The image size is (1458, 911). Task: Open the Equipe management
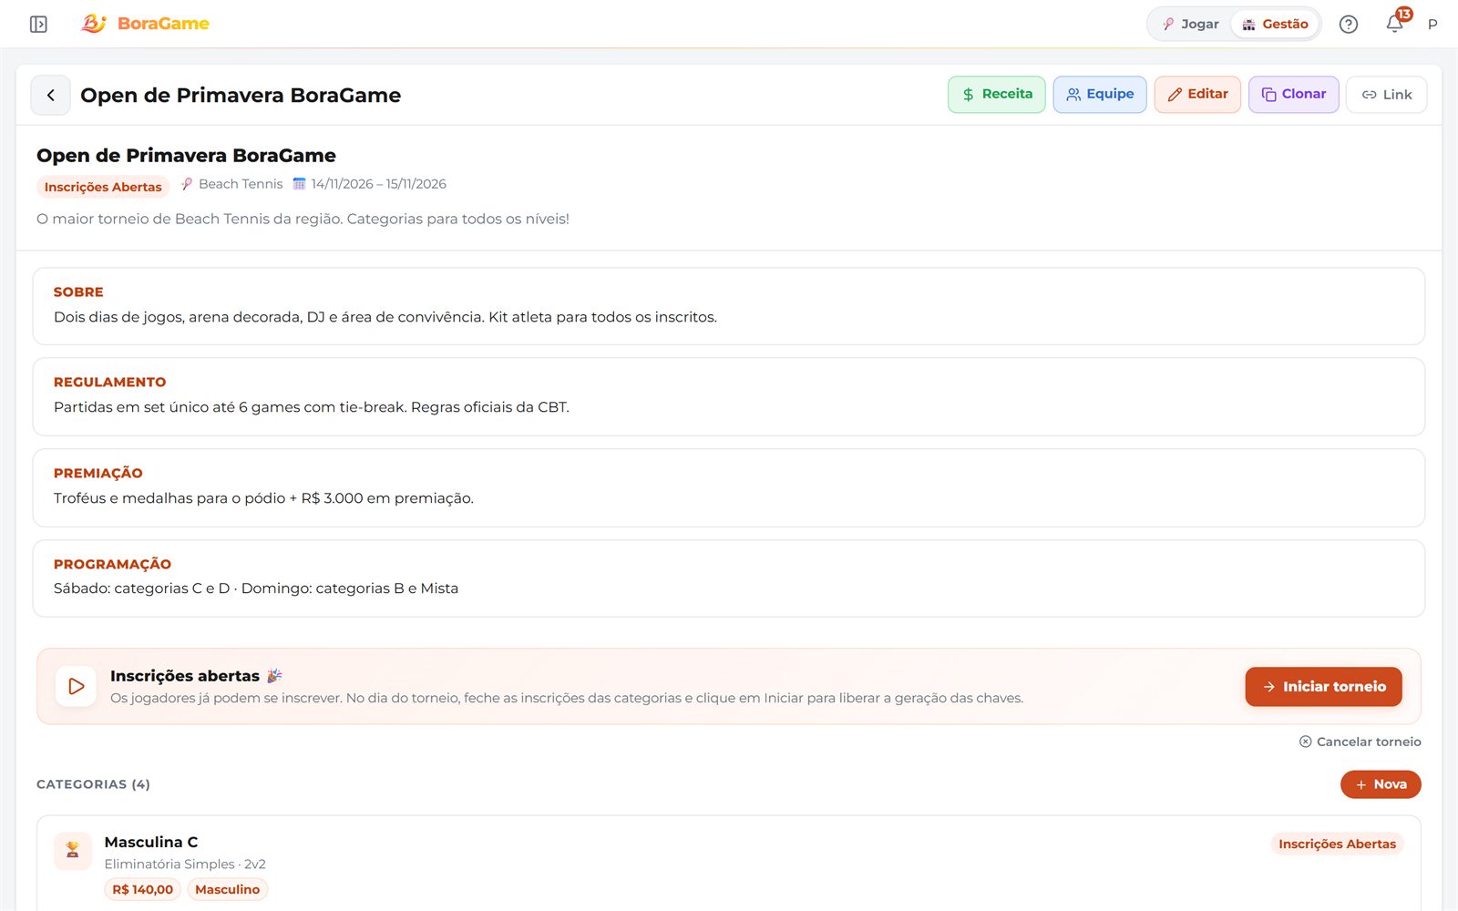click(x=1100, y=95)
